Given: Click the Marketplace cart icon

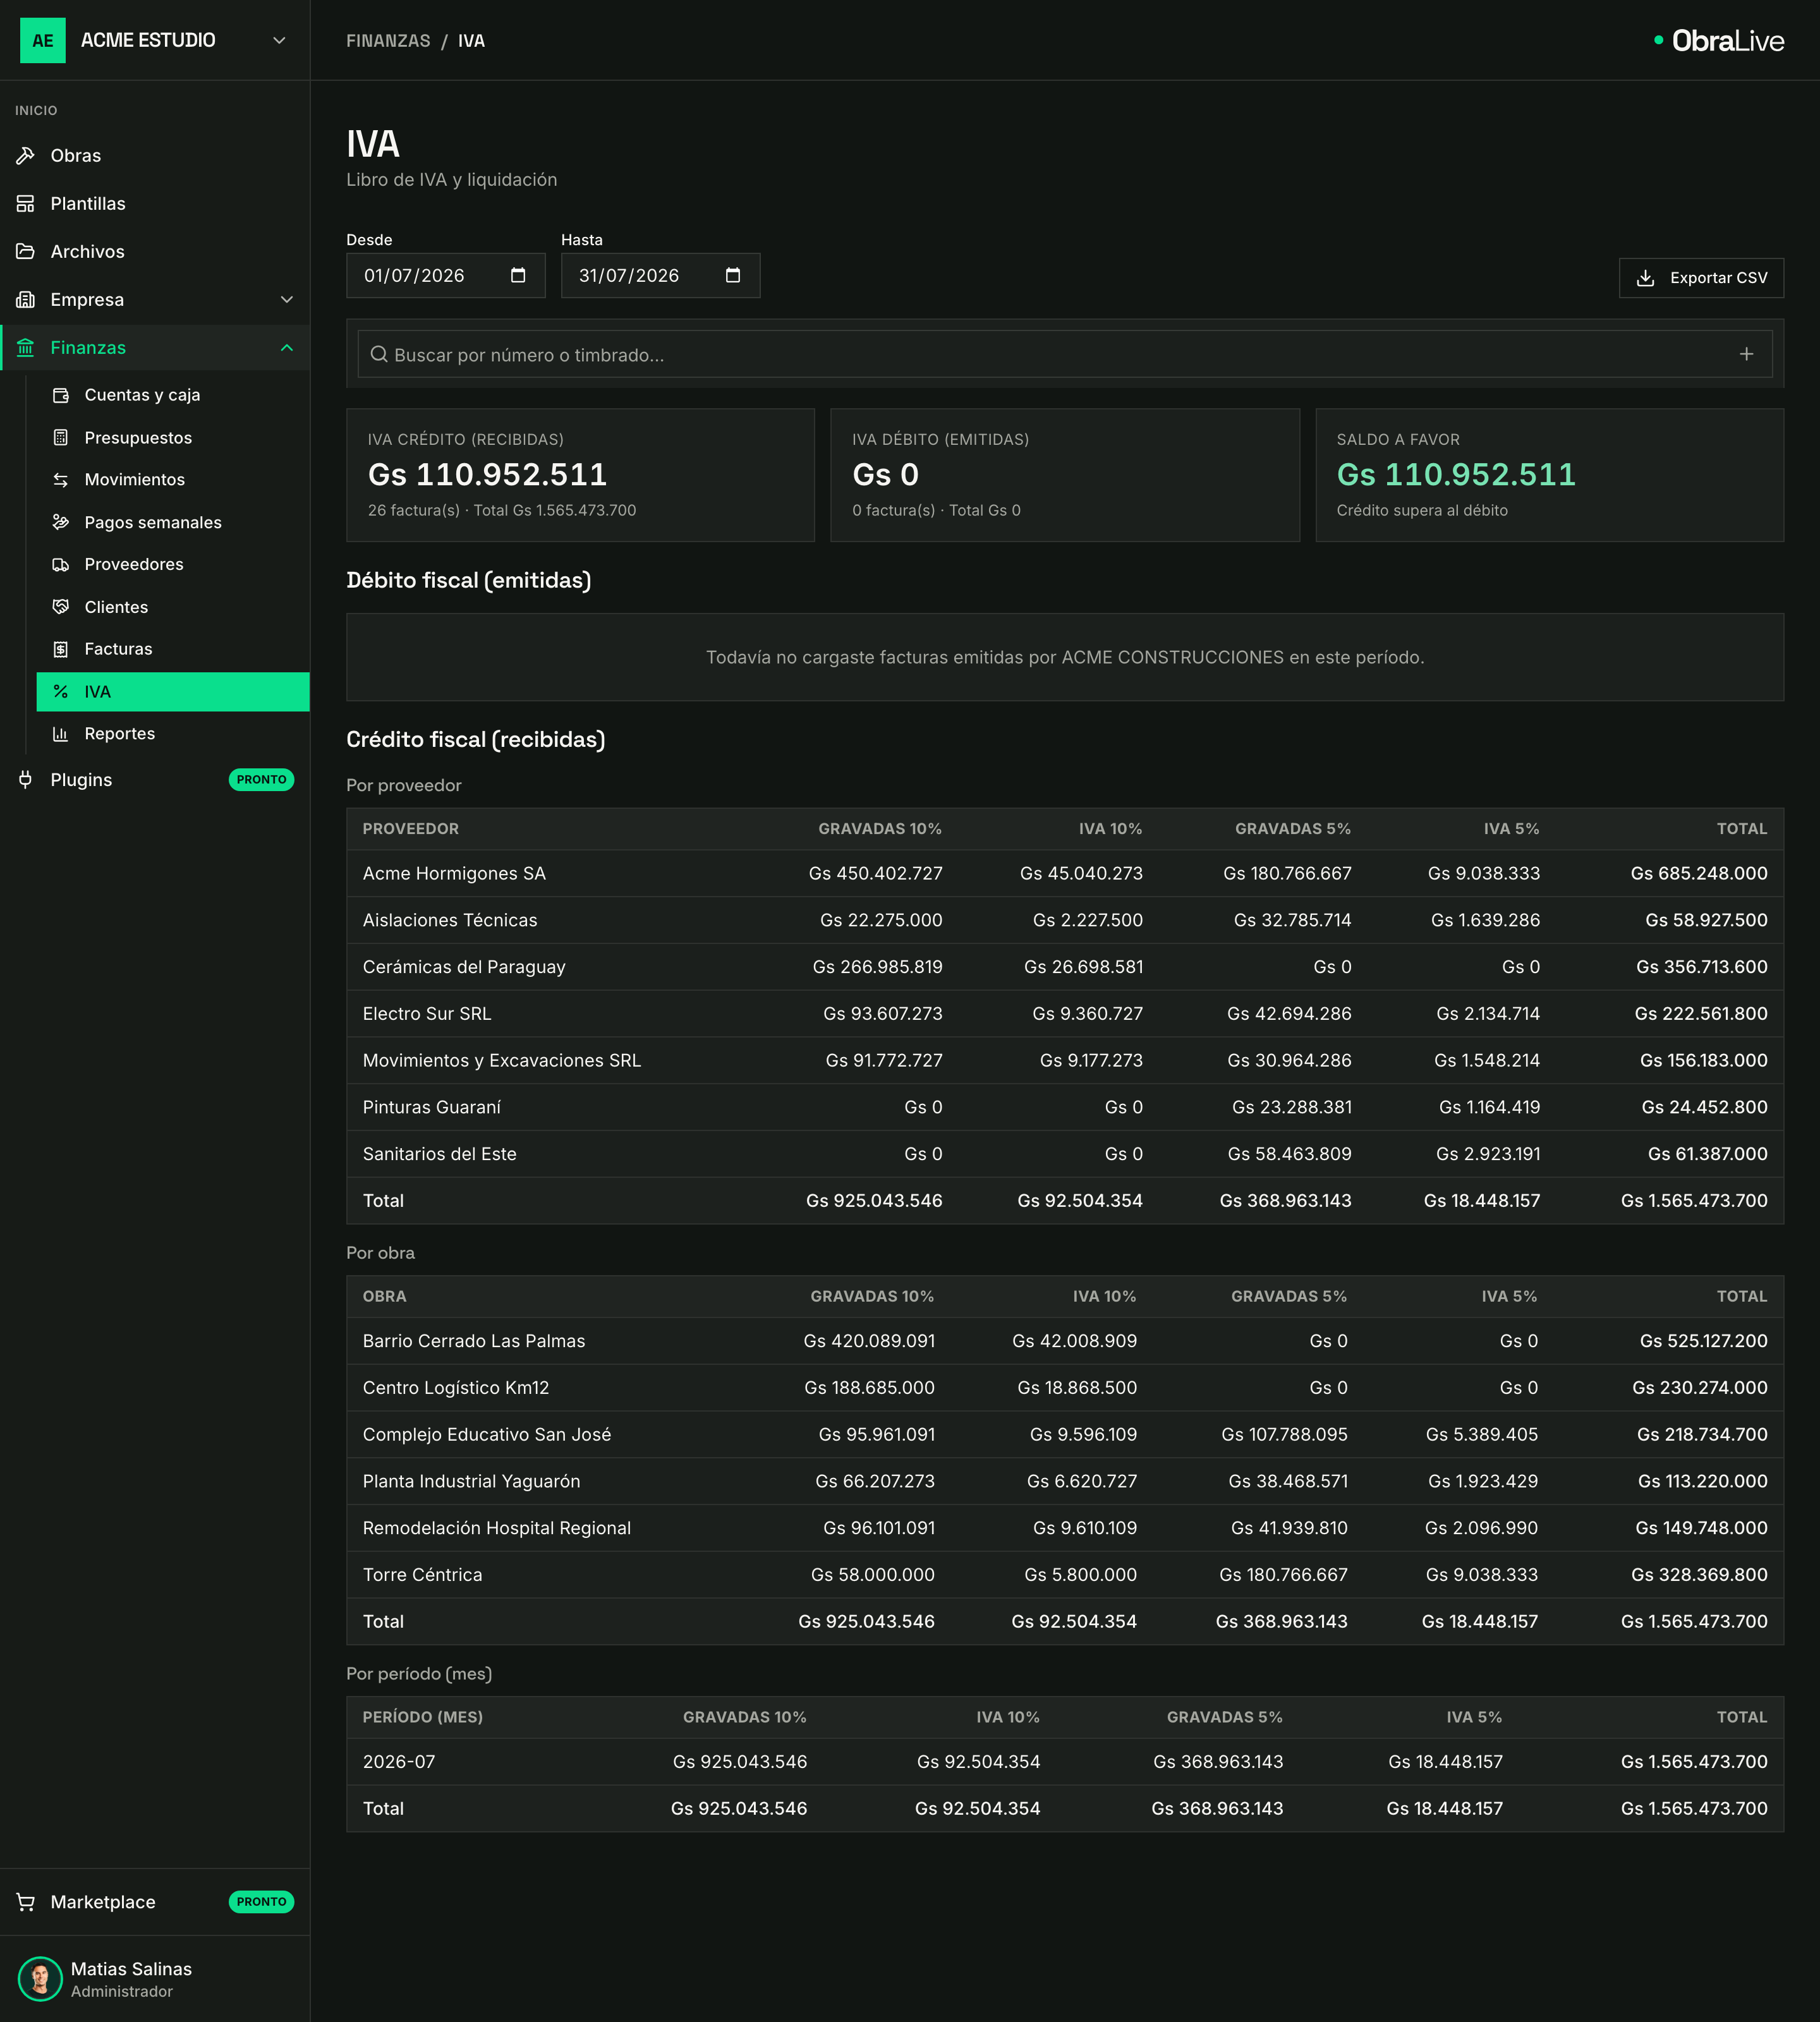Looking at the screenshot, I should pyautogui.click(x=26, y=1901).
